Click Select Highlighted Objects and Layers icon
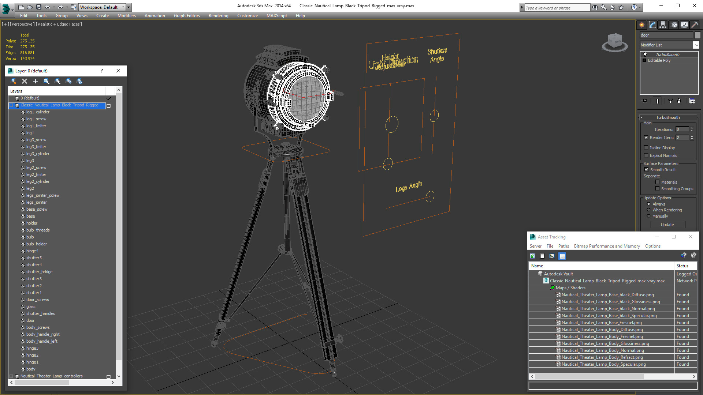The height and width of the screenshot is (395, 703). [x=47, y=81]
